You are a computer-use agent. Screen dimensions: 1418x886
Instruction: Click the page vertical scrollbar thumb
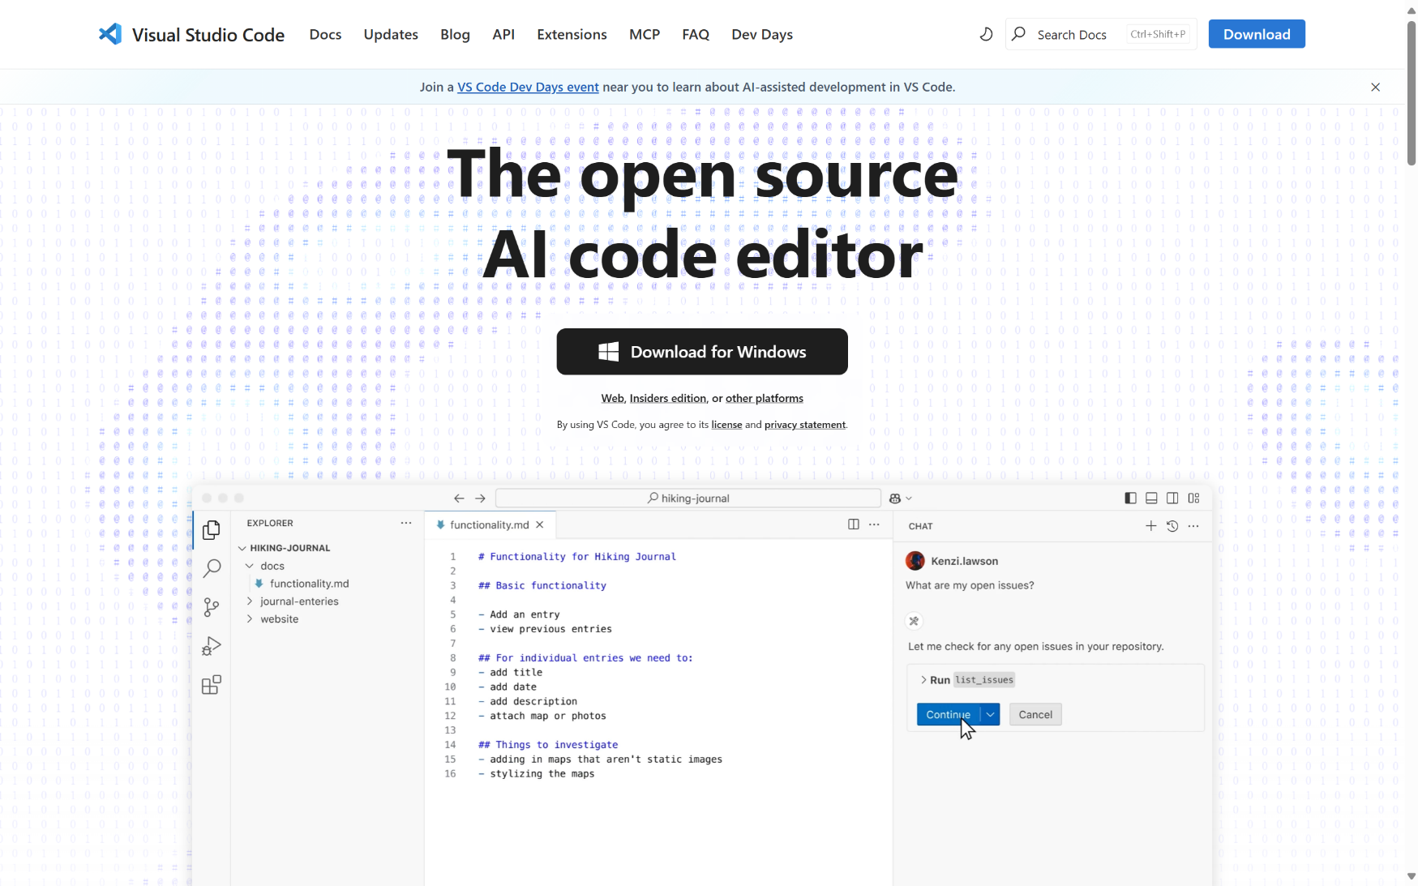[1412, 93]
